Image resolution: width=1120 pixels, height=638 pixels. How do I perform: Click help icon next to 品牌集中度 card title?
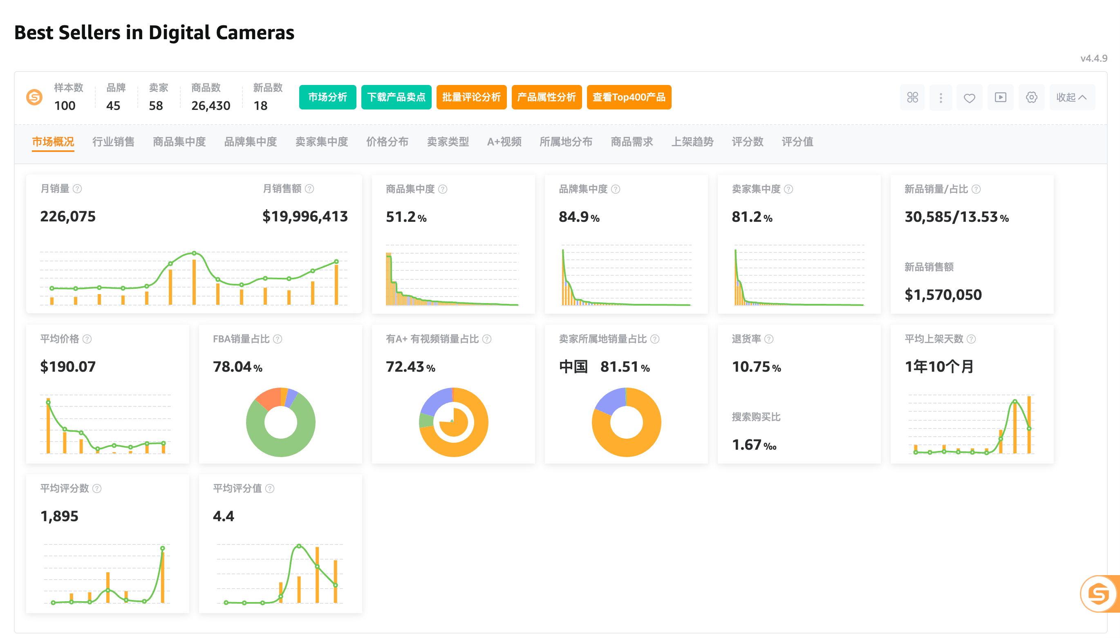point(616,189)
